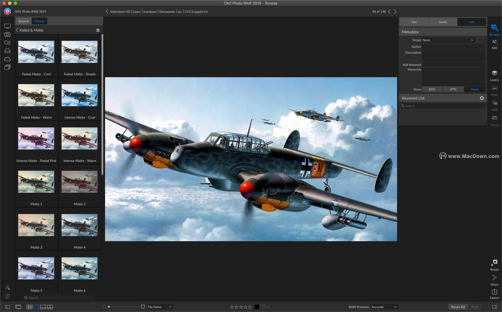Navigate to Users in breadcrumb path
This screenshot has width=502, height=312.
[x=137, y=12]
